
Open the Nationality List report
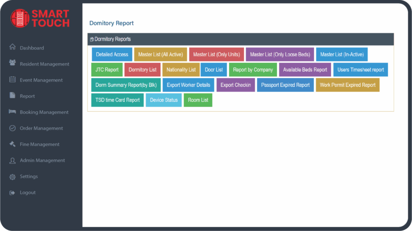(181, 70)
